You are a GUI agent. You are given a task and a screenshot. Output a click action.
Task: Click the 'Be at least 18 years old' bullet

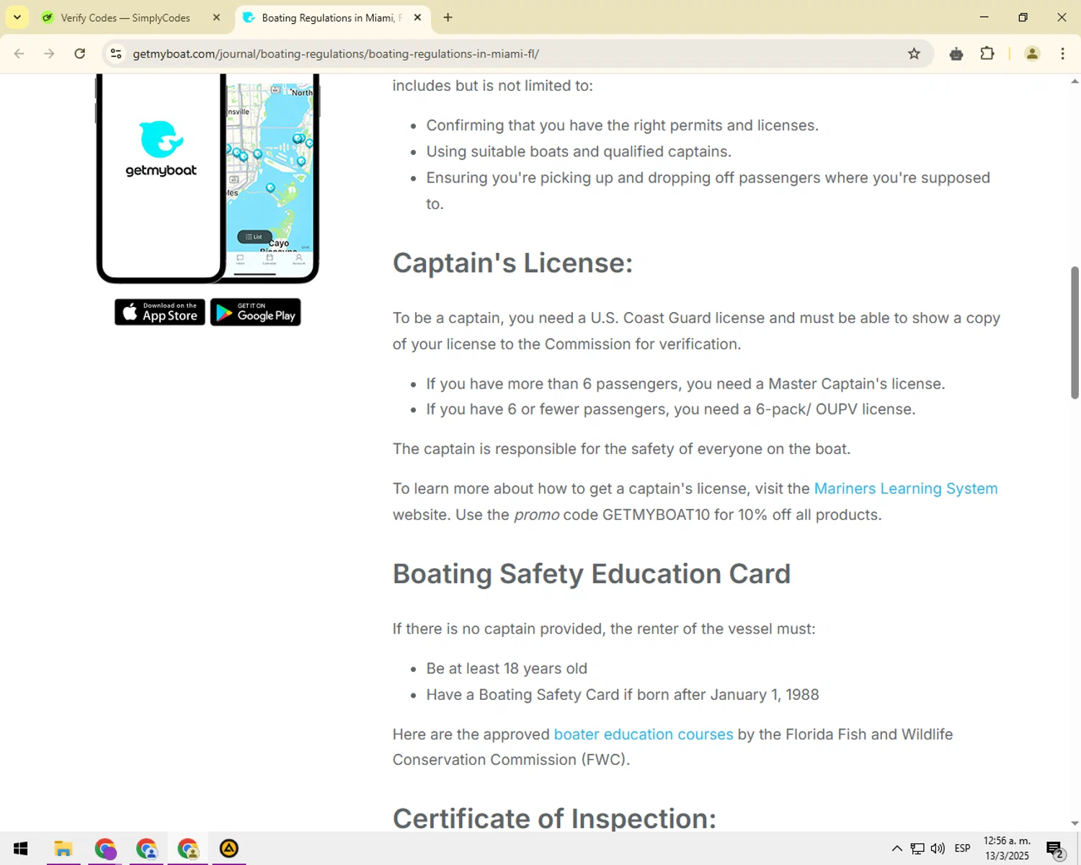click(507, 669)
